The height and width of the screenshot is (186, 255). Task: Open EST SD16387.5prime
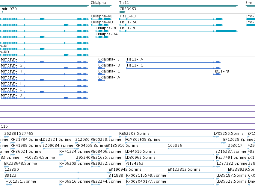(x=217, y=155)
